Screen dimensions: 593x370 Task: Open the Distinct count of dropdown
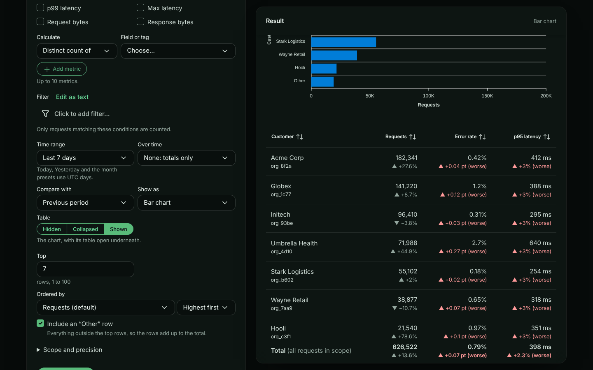(77, 51)
